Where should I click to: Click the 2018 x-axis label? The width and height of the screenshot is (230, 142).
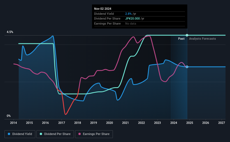77,123
